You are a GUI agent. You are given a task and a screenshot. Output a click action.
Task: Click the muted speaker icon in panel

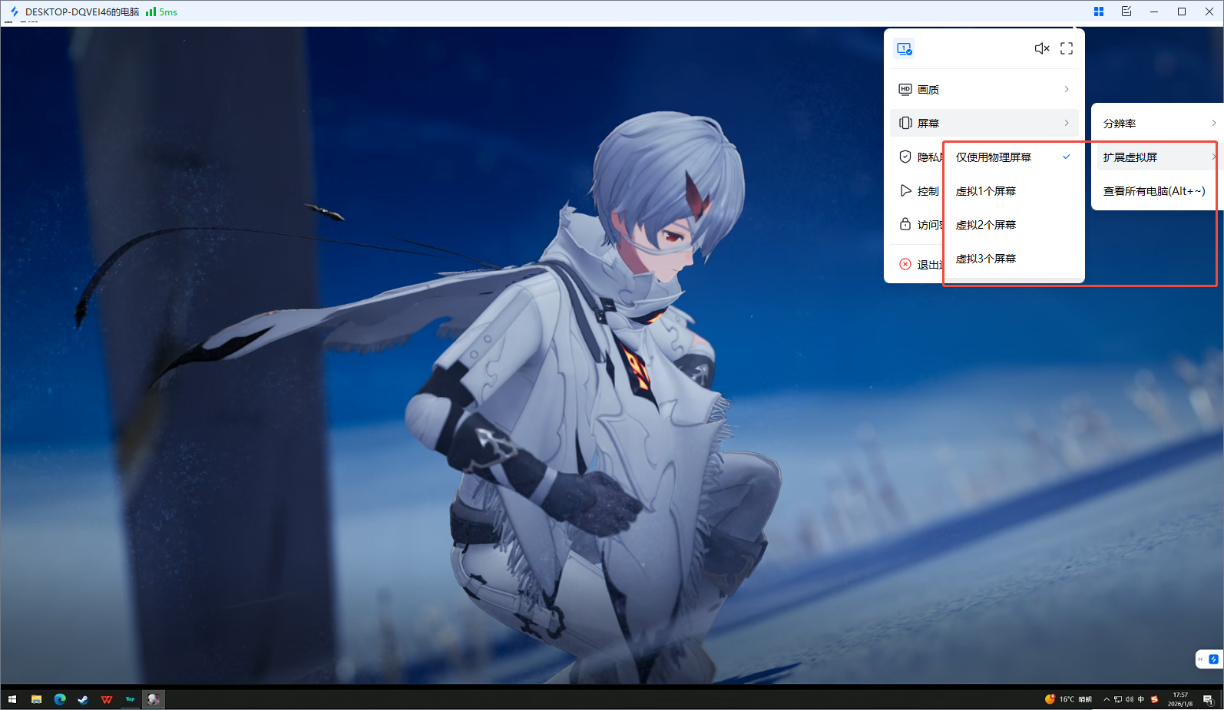coord(1041,48)
